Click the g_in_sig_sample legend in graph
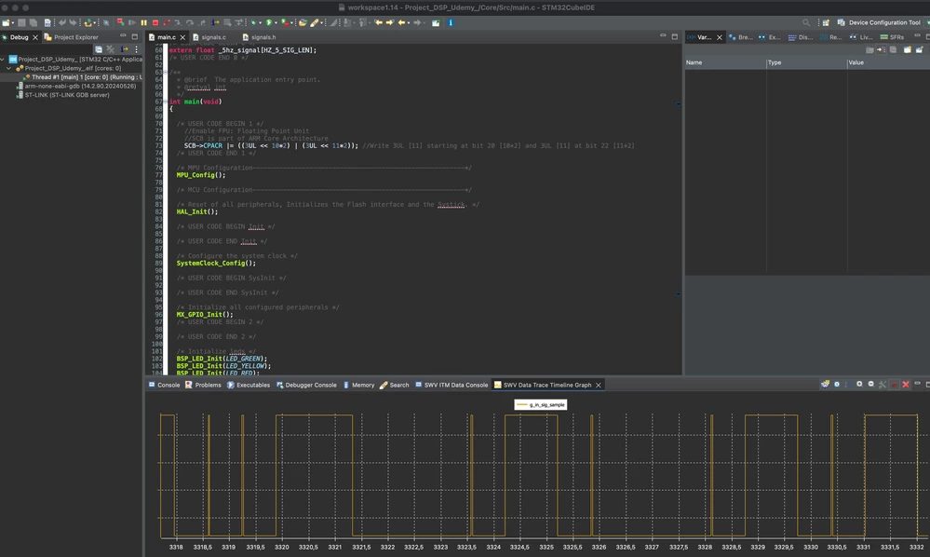The height and width of the screenshot is (557, 930). [x=540, y=404]
